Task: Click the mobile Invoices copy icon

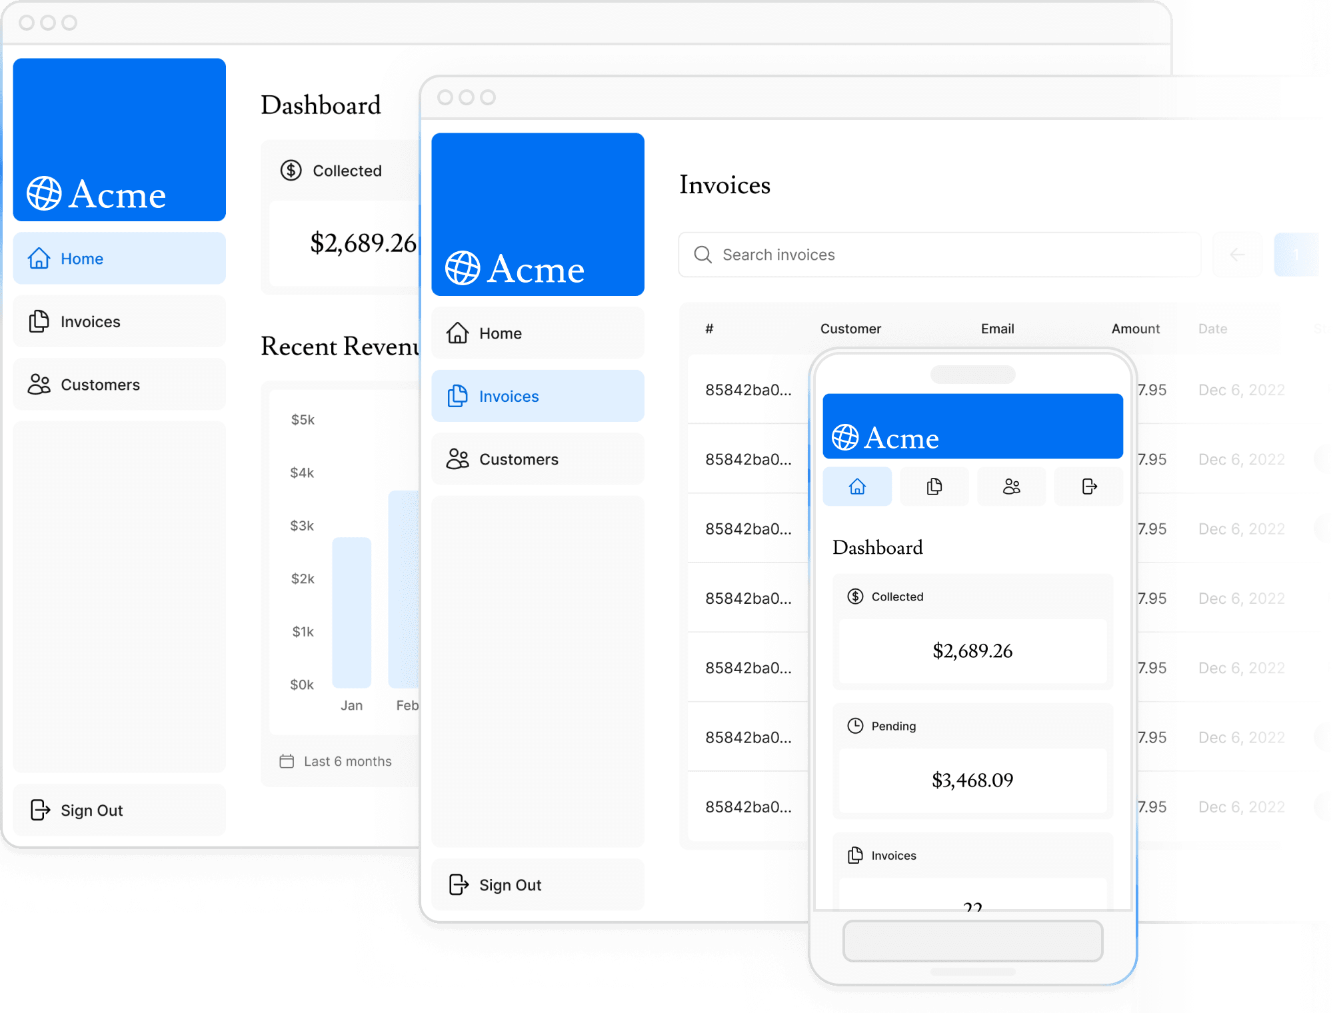Action: coord(934,487)
